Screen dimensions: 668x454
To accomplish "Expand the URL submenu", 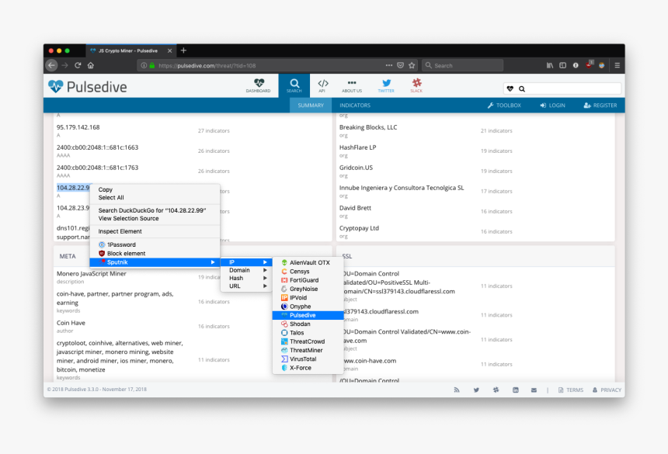I will coord(247,286).
